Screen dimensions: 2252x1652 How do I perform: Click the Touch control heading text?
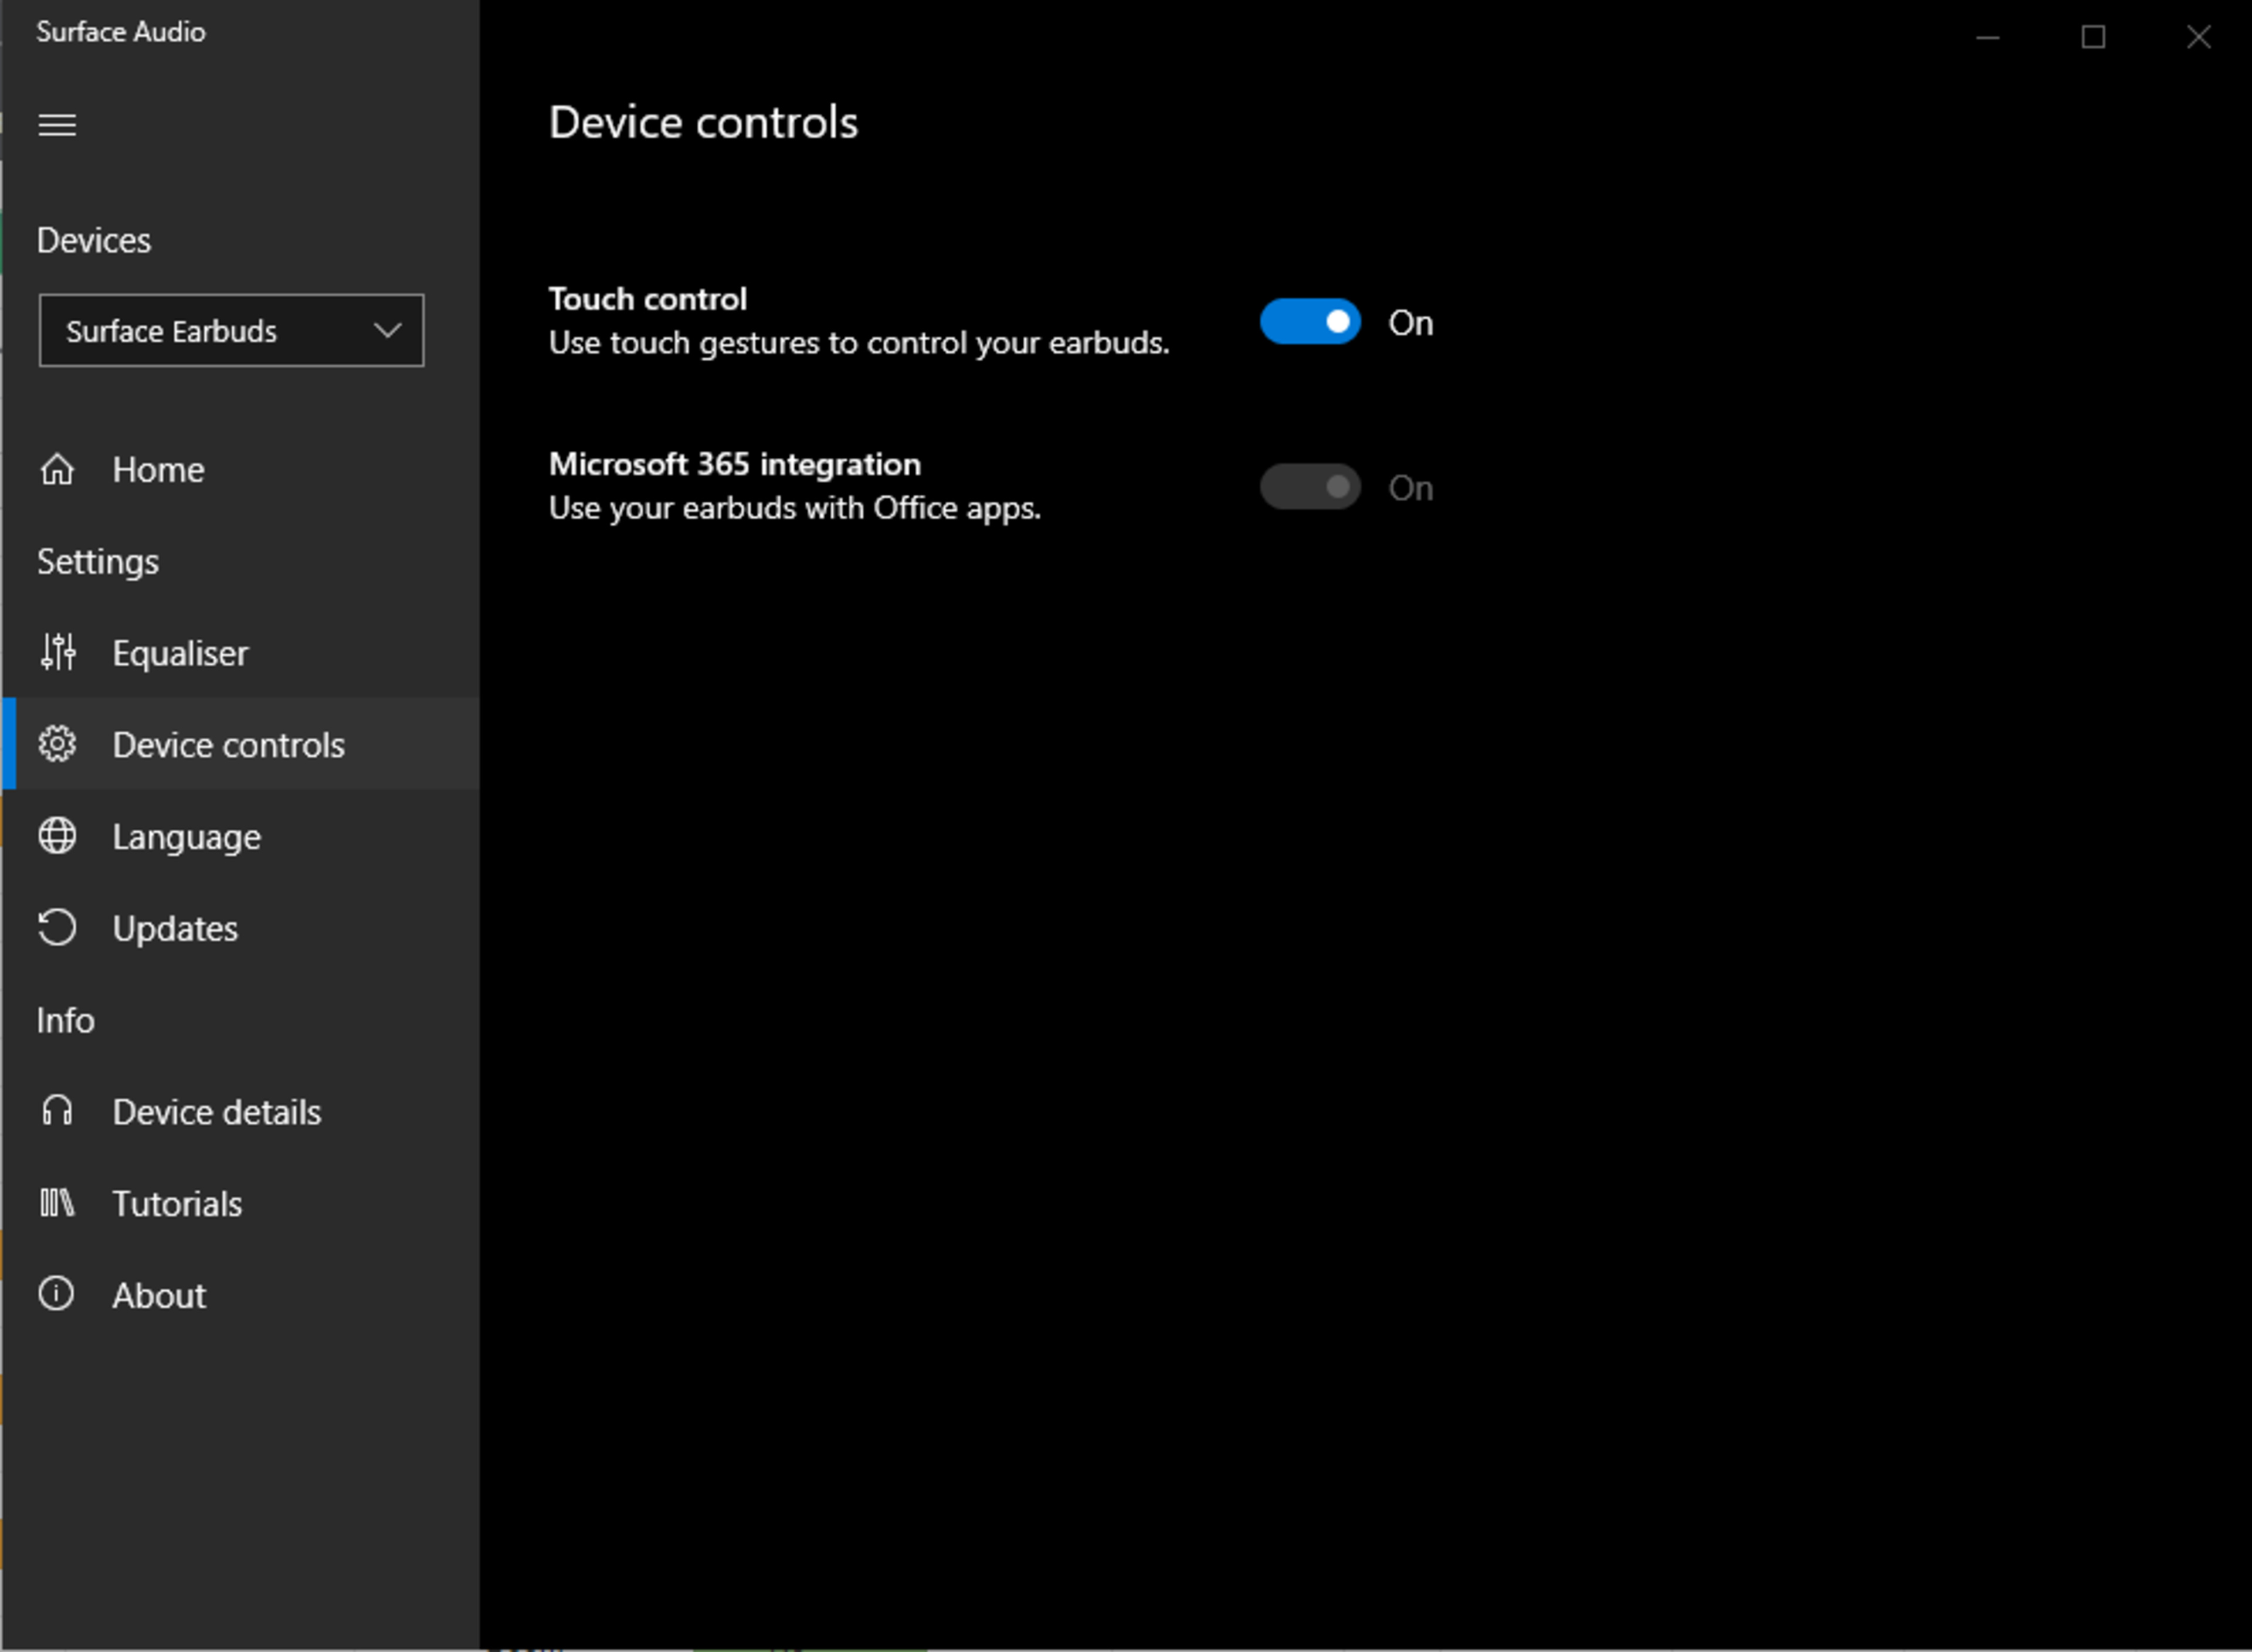(647, 299)
